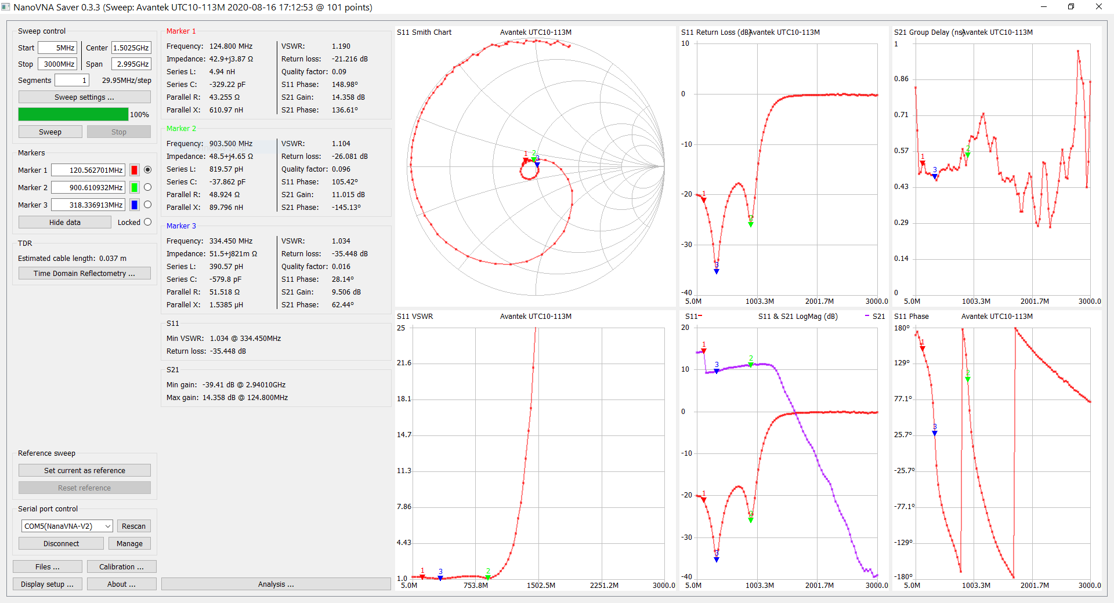The height and width of the screenshot is (603, 1114).
Task: Click Disconnect button
Action: click(x=61, y=543)
